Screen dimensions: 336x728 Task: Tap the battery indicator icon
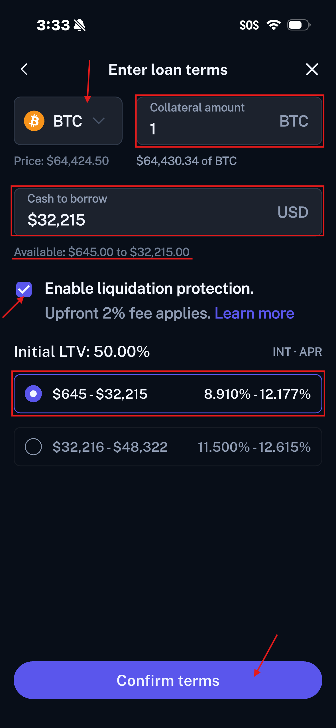(x=299, y=25)
